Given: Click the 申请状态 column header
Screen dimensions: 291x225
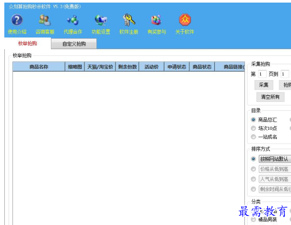Looking at the screenshot, I should coord(177,67).
